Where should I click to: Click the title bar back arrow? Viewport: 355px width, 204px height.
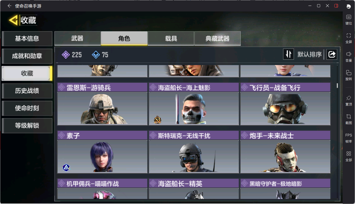[9, 6]
